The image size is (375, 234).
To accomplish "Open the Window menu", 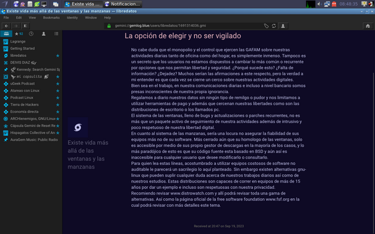I will 91,18.
